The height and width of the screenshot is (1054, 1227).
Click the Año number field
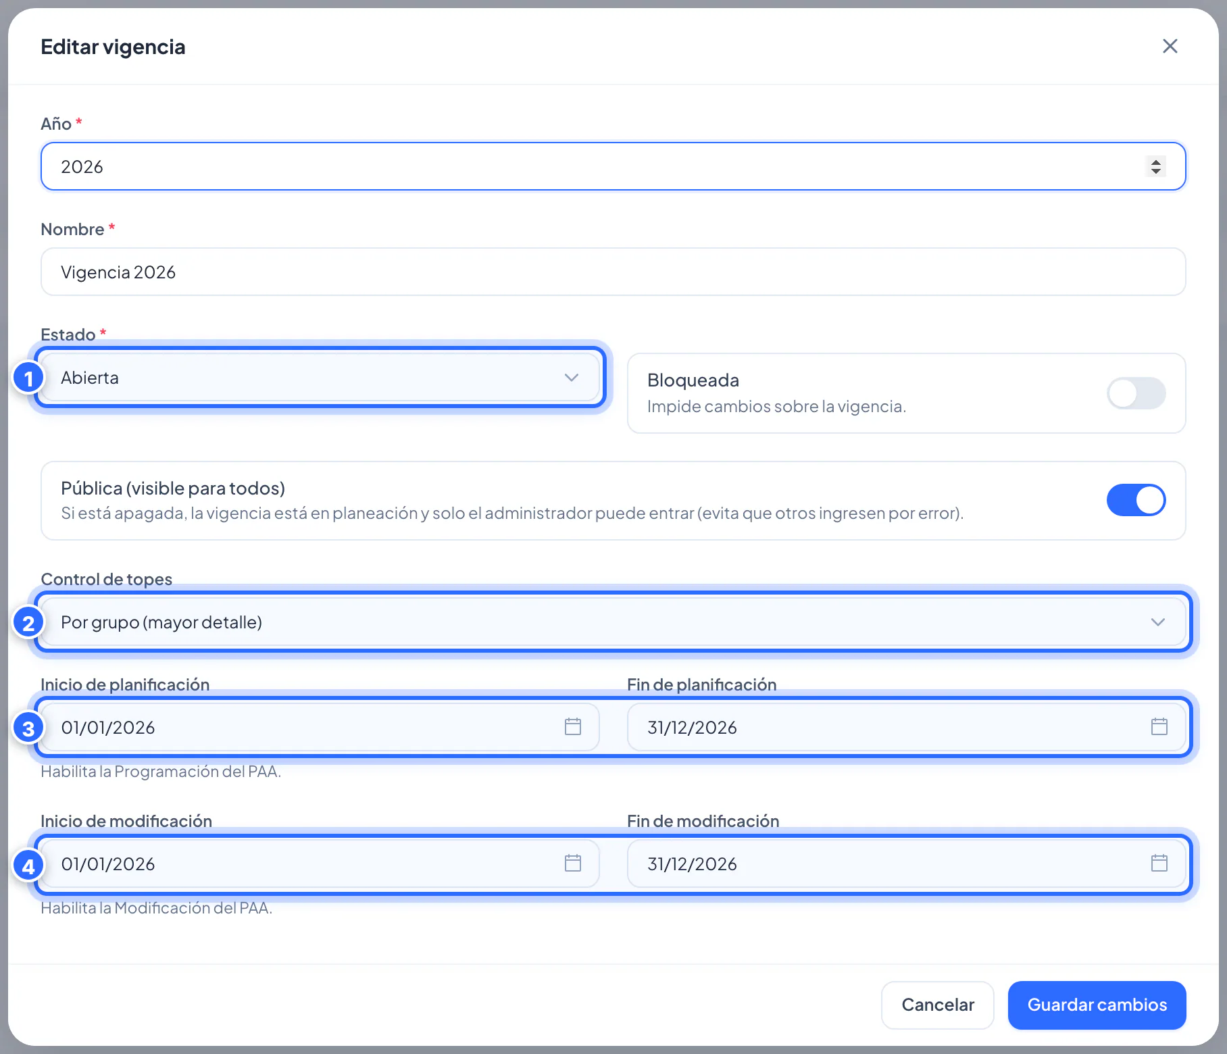point(613,166)
